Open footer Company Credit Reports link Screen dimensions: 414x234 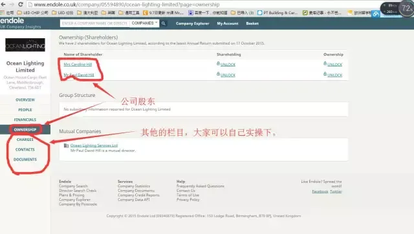[138, 195]
